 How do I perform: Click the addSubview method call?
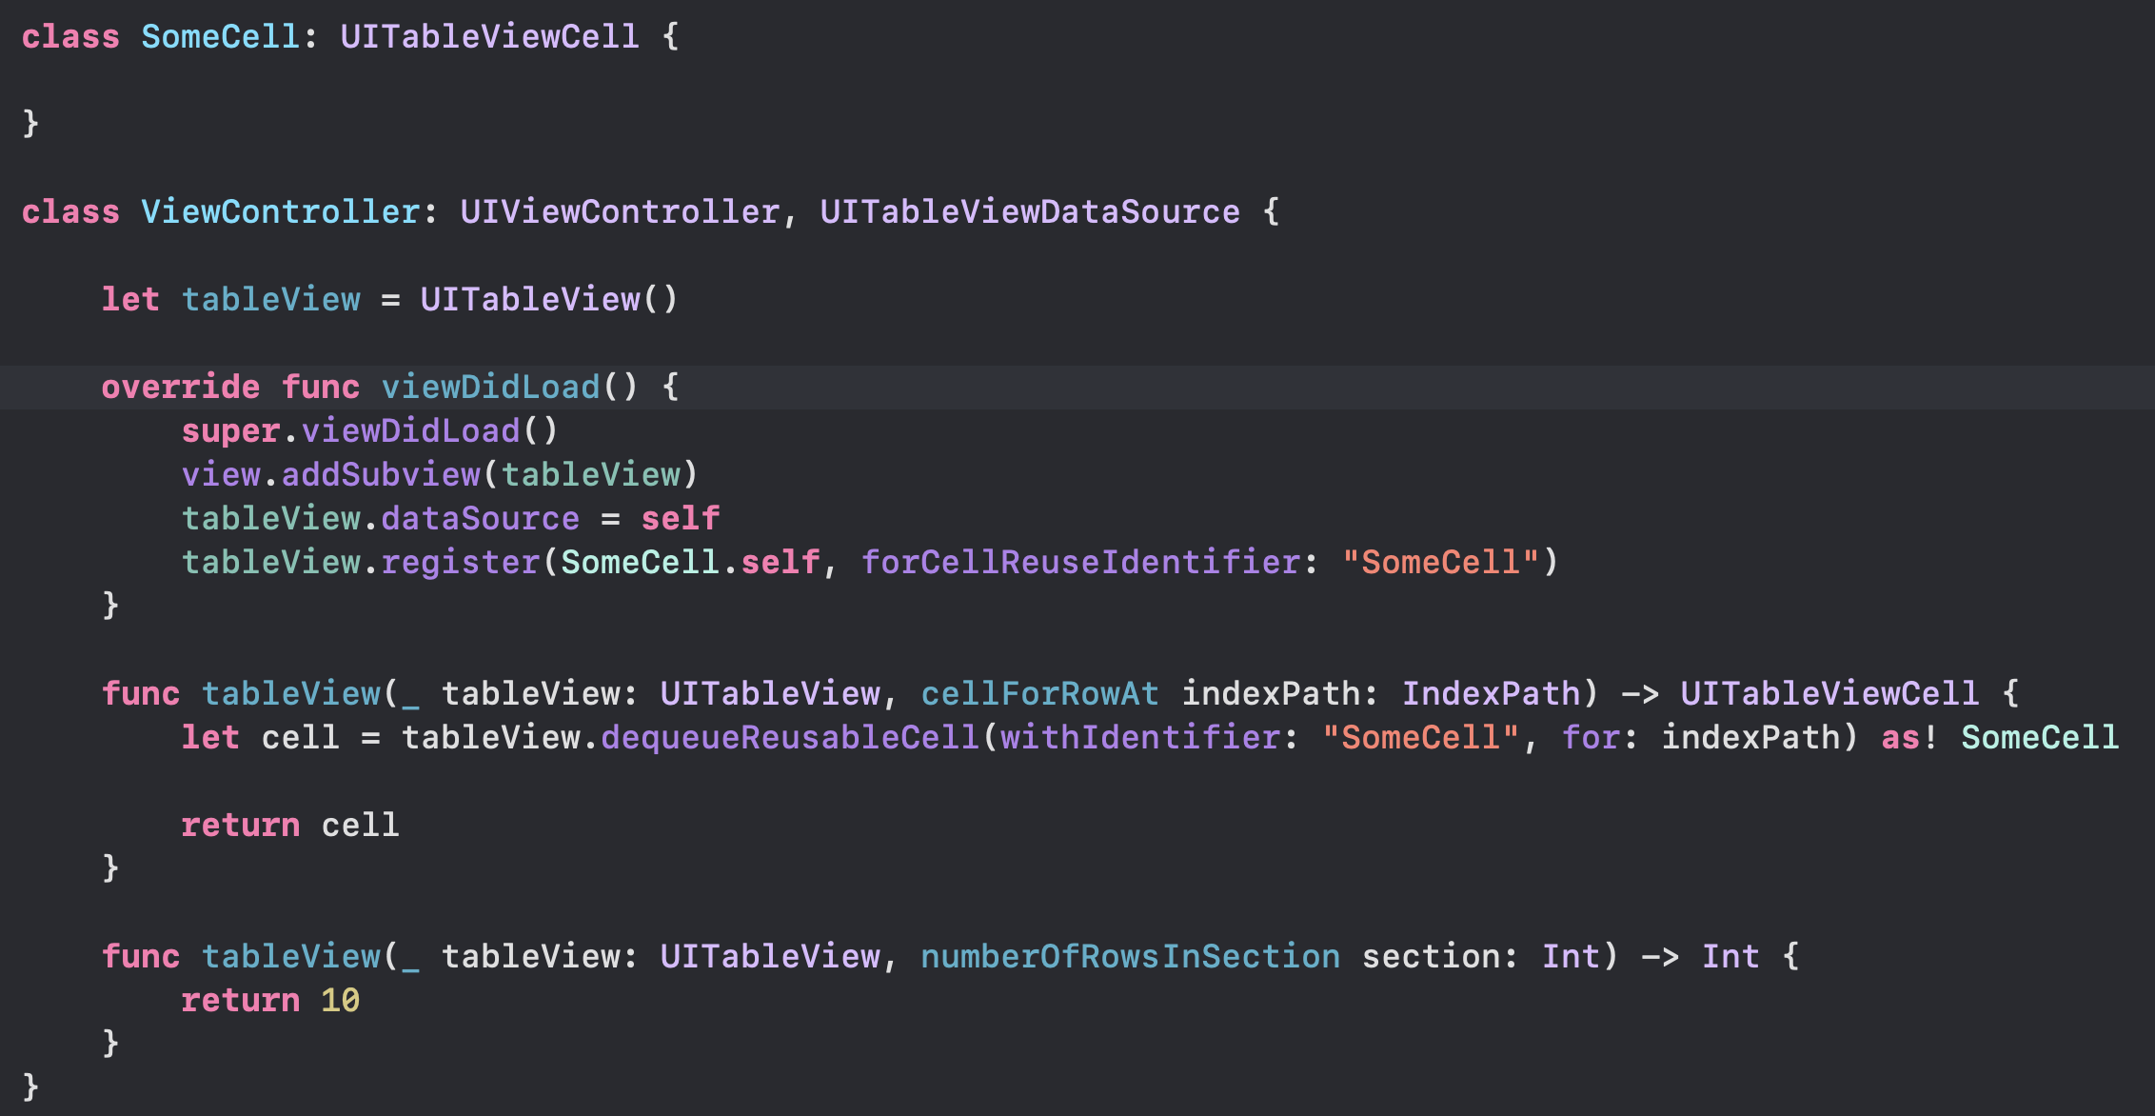381,475
